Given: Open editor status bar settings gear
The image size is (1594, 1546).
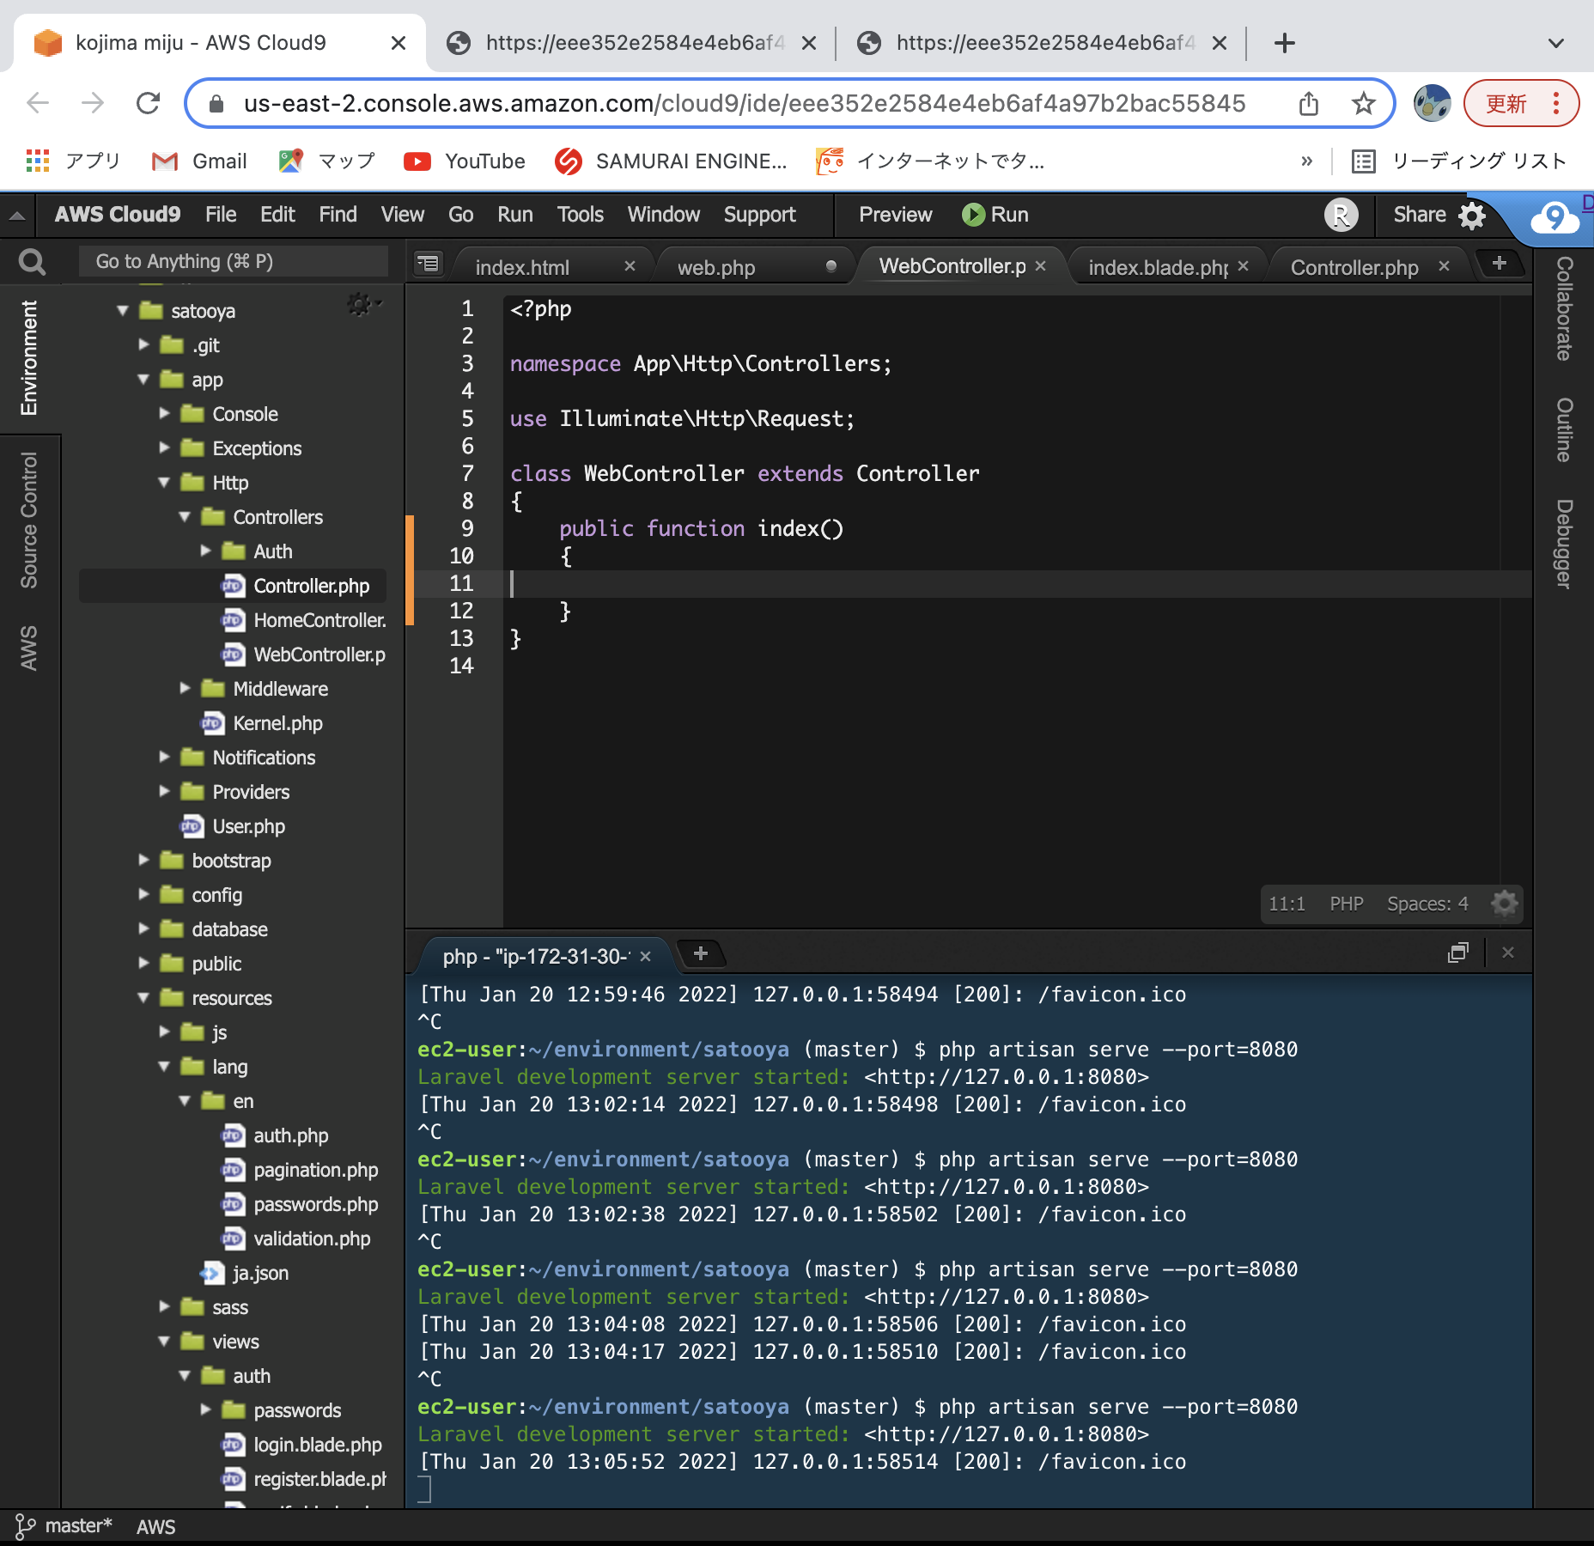Looking at the screenshot, I should tap(1505, 904).
